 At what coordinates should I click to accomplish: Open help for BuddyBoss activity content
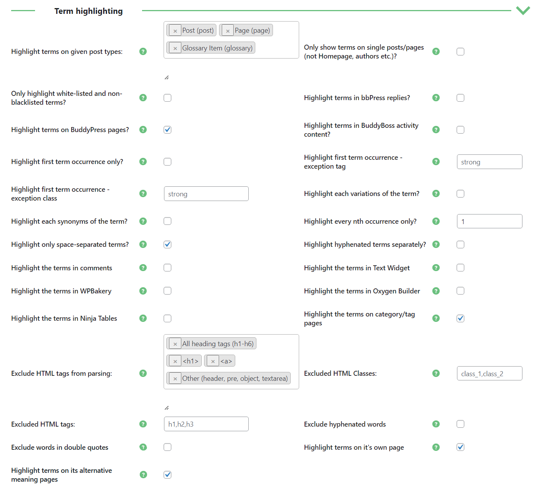(436, 129)
